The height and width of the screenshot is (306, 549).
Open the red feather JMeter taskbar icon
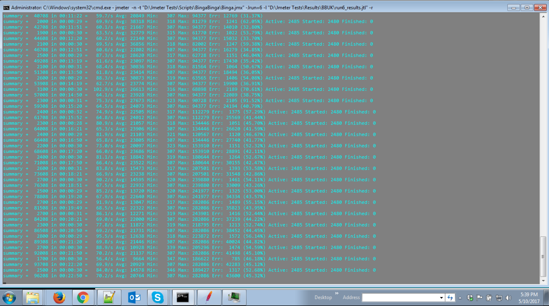coord(209,298)
